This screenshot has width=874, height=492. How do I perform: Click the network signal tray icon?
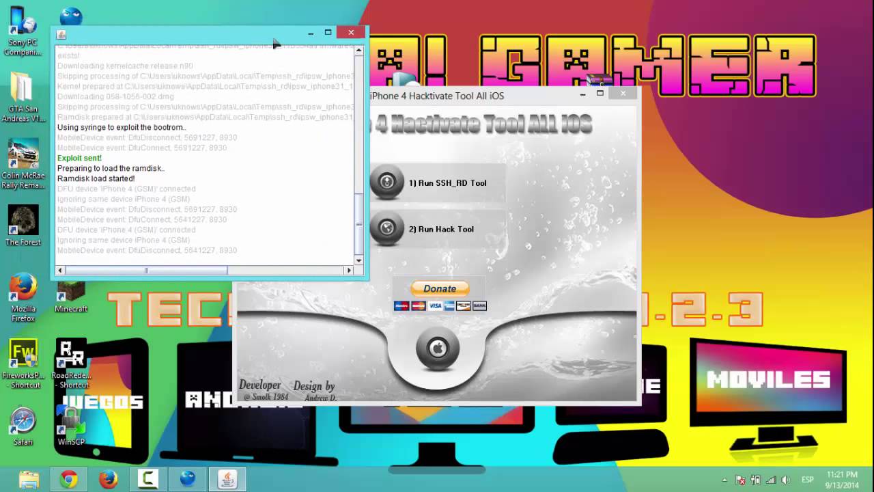pos(770,480)
